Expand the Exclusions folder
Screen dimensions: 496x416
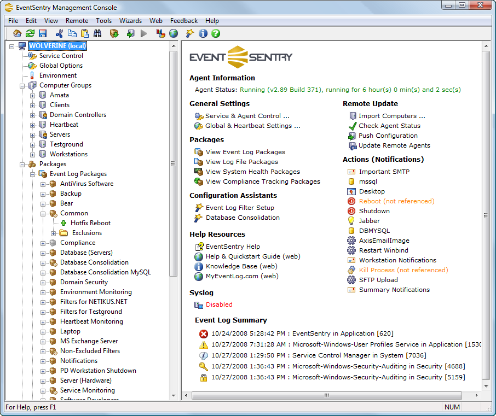[x=53, y=233]
